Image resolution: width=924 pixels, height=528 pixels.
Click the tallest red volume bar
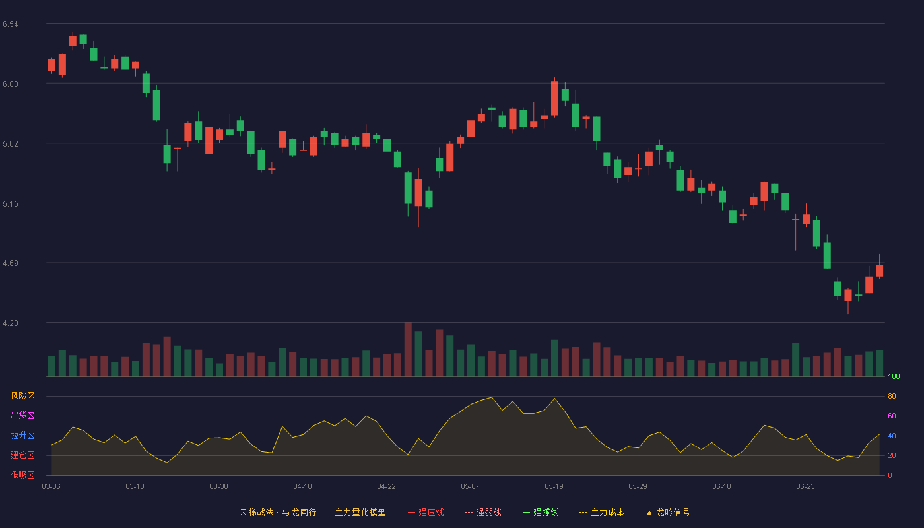[x=408, y=349]
